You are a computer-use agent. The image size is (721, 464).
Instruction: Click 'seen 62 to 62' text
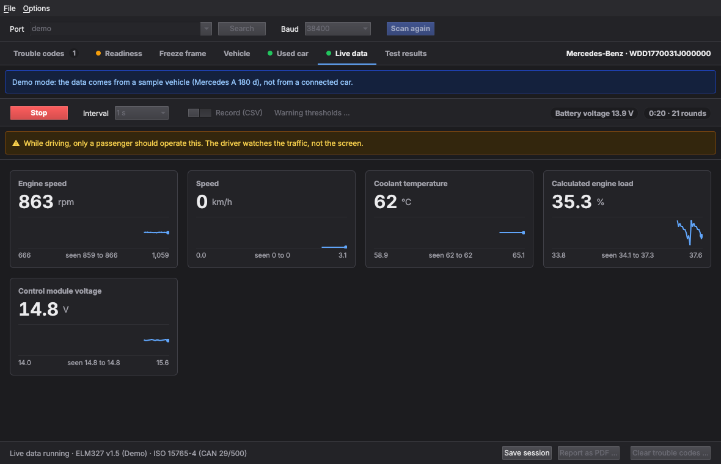(x=451, y=255)
